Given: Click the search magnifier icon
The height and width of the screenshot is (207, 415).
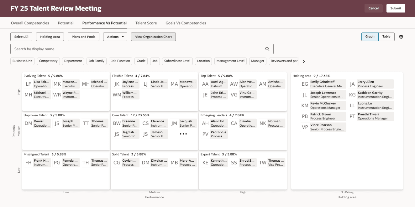Looking at the screenshot, I should pyautogui.click(x=267, y=49).
